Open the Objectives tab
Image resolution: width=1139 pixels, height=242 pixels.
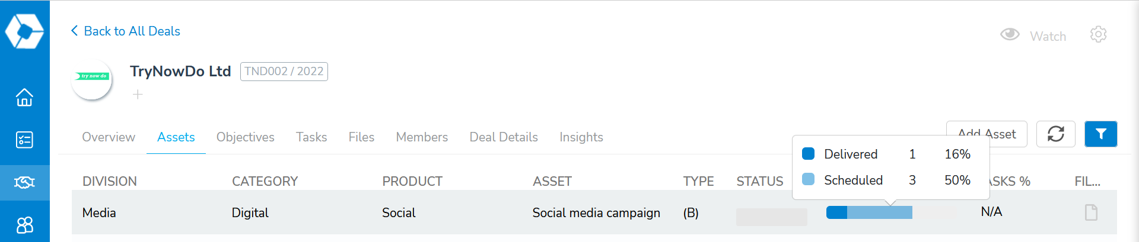pos(245,137)
